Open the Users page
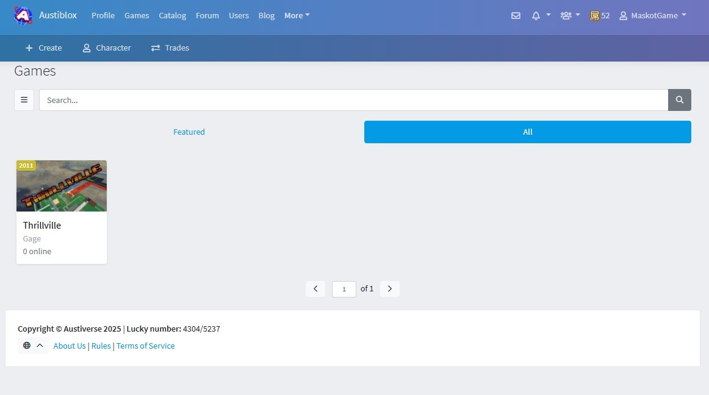 pos(239,15)
